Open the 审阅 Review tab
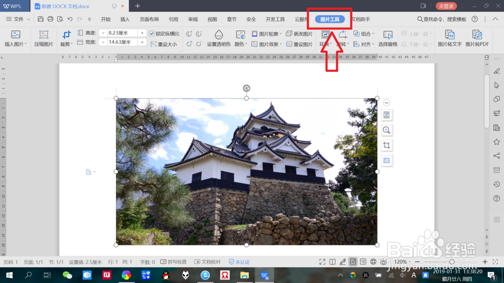 tap(193, 19)
